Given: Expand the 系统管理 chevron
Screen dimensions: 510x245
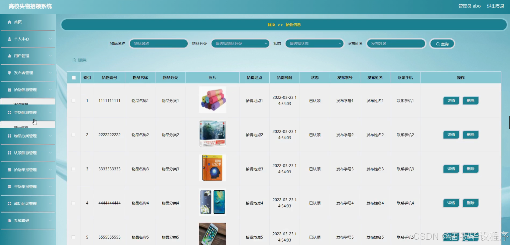Looking at the screenshot, I should click(50, 220).
